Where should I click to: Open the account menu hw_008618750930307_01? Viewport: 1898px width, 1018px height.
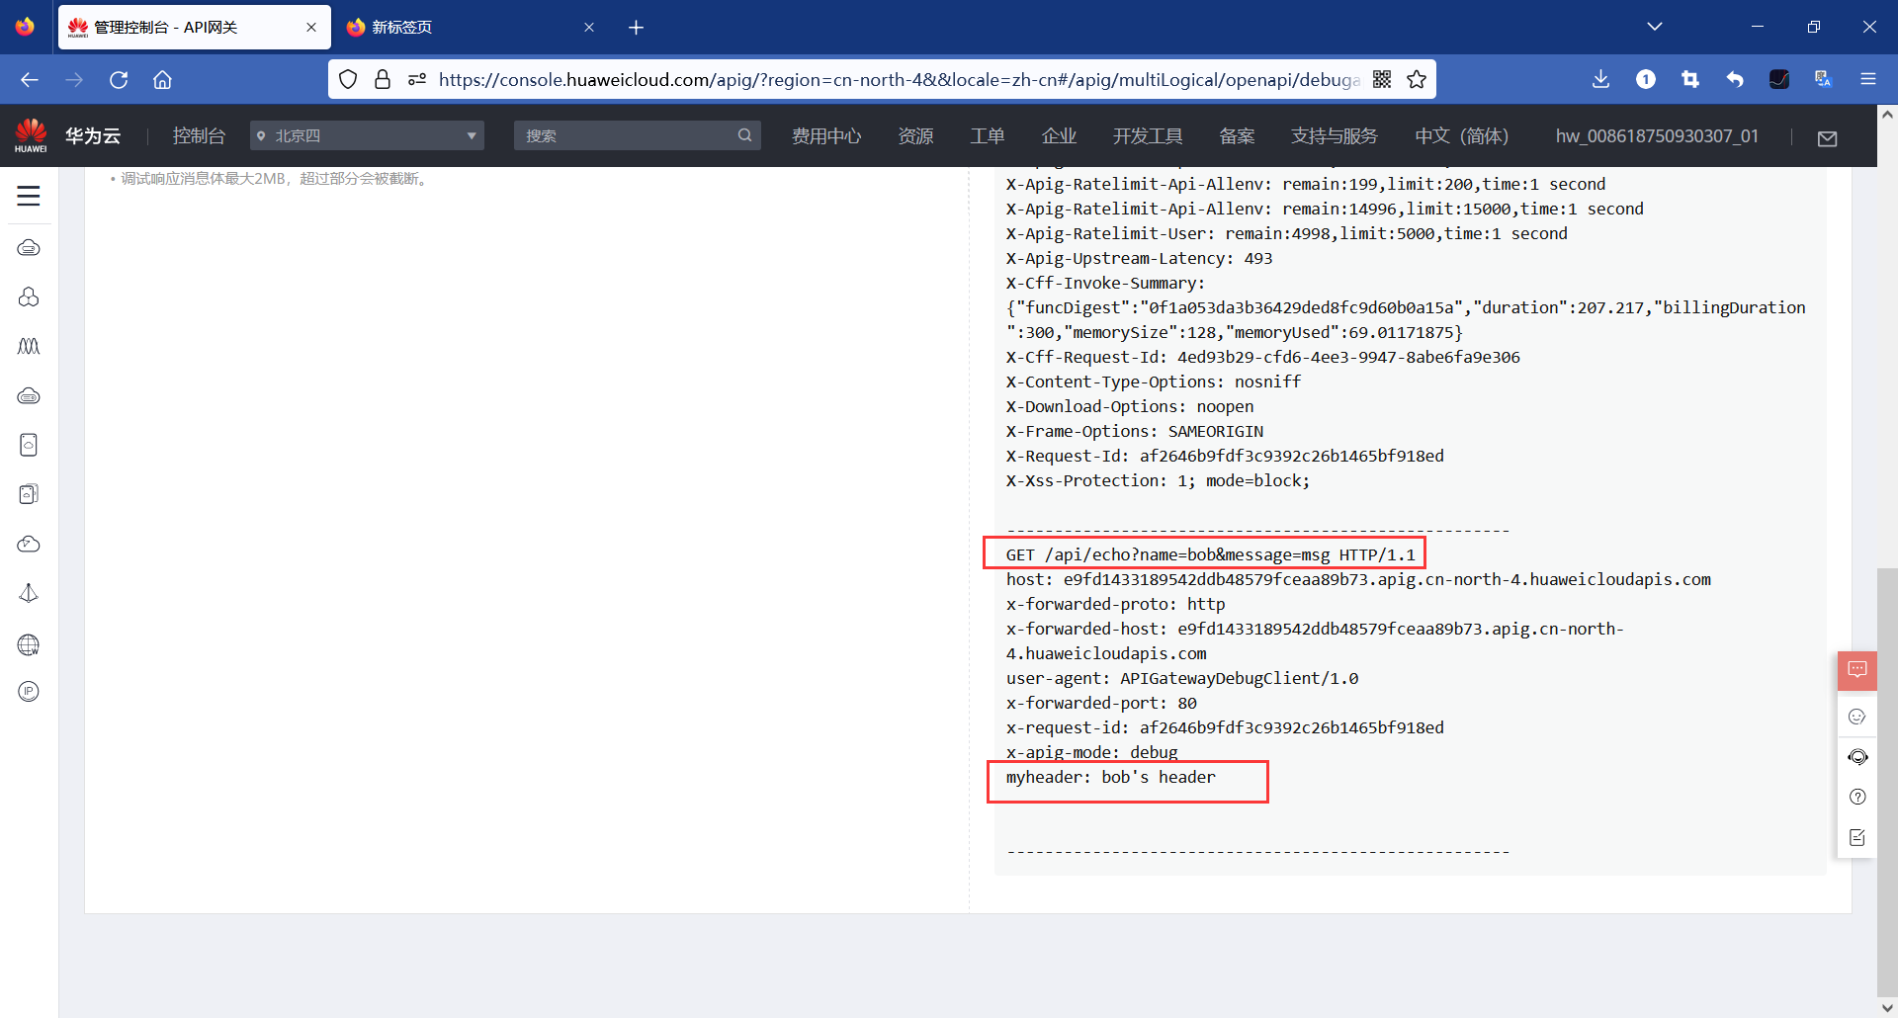pyautogui.click(x=1657, y=135)
